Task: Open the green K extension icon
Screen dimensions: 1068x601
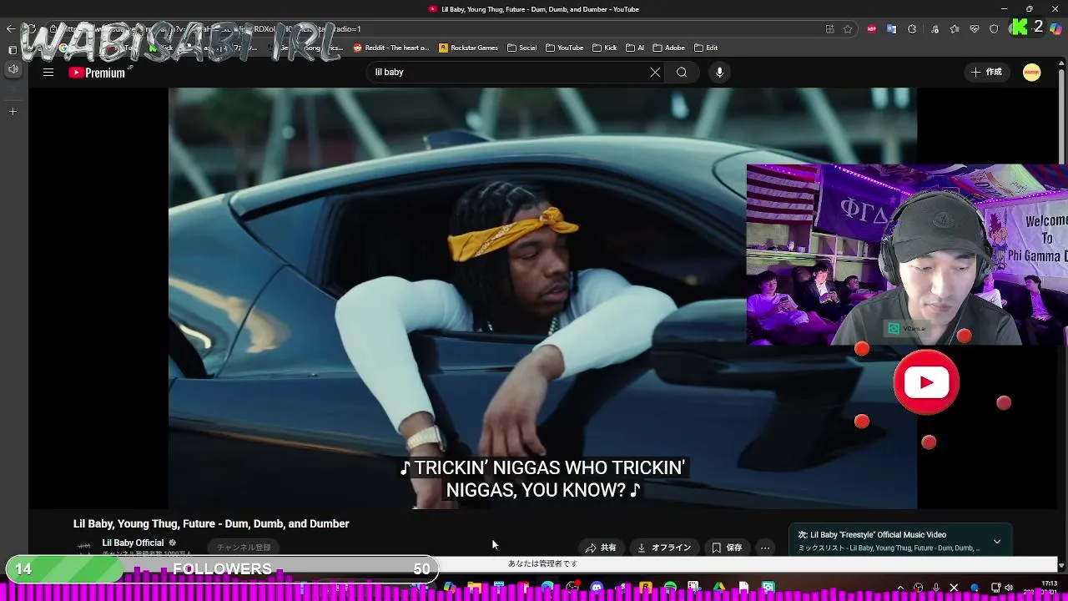Action: point(1019,28)
